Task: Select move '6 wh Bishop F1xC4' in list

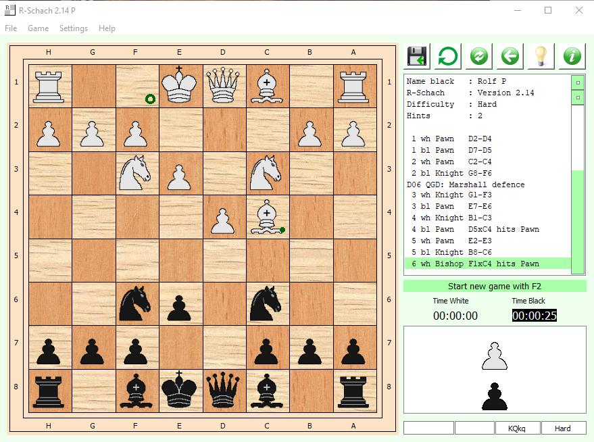Action: coord(487,264)
